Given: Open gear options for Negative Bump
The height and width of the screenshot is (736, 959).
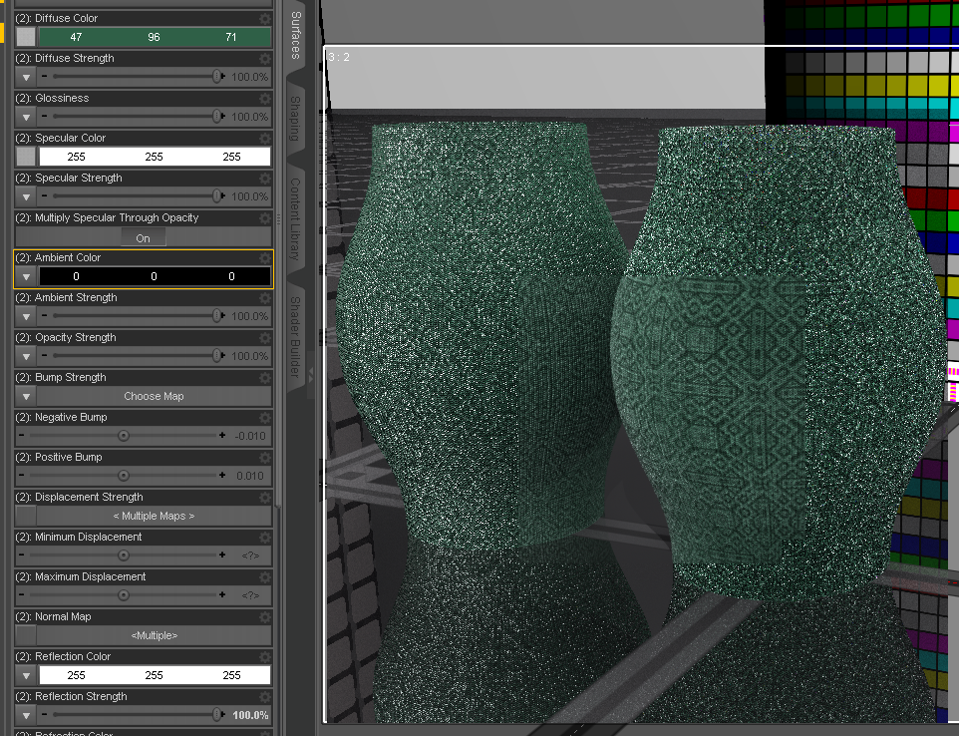Looking at the screenshot, I should [265, 417].
